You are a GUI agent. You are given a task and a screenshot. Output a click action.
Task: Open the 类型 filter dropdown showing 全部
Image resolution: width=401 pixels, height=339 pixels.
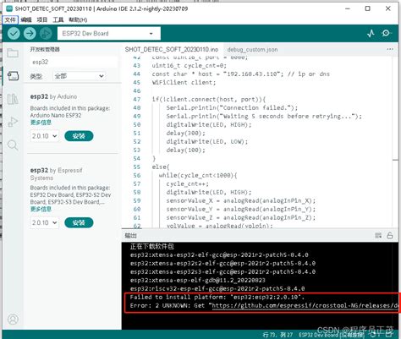coord(80,76)
